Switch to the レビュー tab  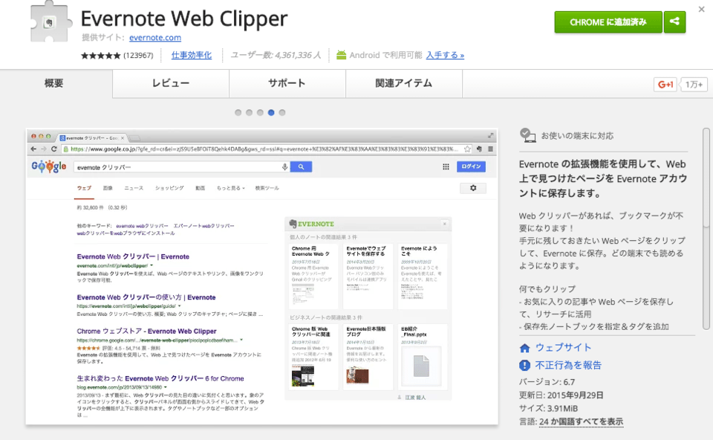point(171,83)
